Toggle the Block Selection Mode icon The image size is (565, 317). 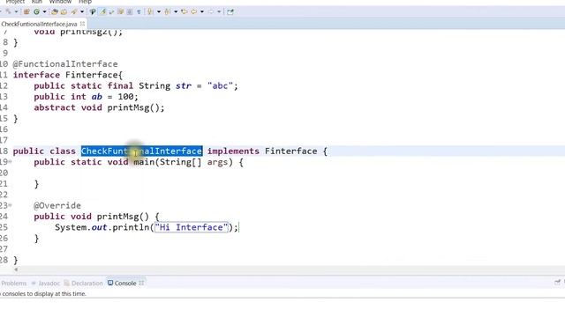click(x=120, y=11)
